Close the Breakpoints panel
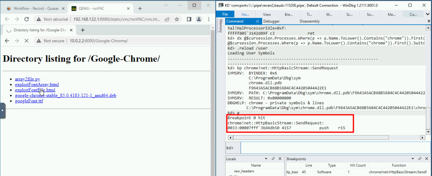This screenshot has height=176, width=432. (x=426, y=159)
